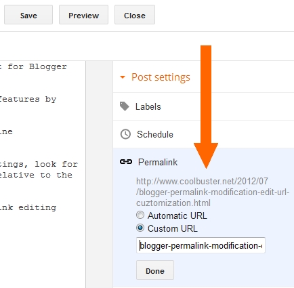
Task: Open the post Preview
Action: tap(83, 15)
